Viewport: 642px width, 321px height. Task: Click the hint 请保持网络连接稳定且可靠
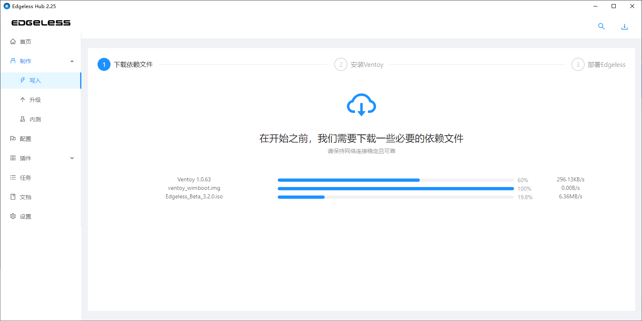point(361,151)
